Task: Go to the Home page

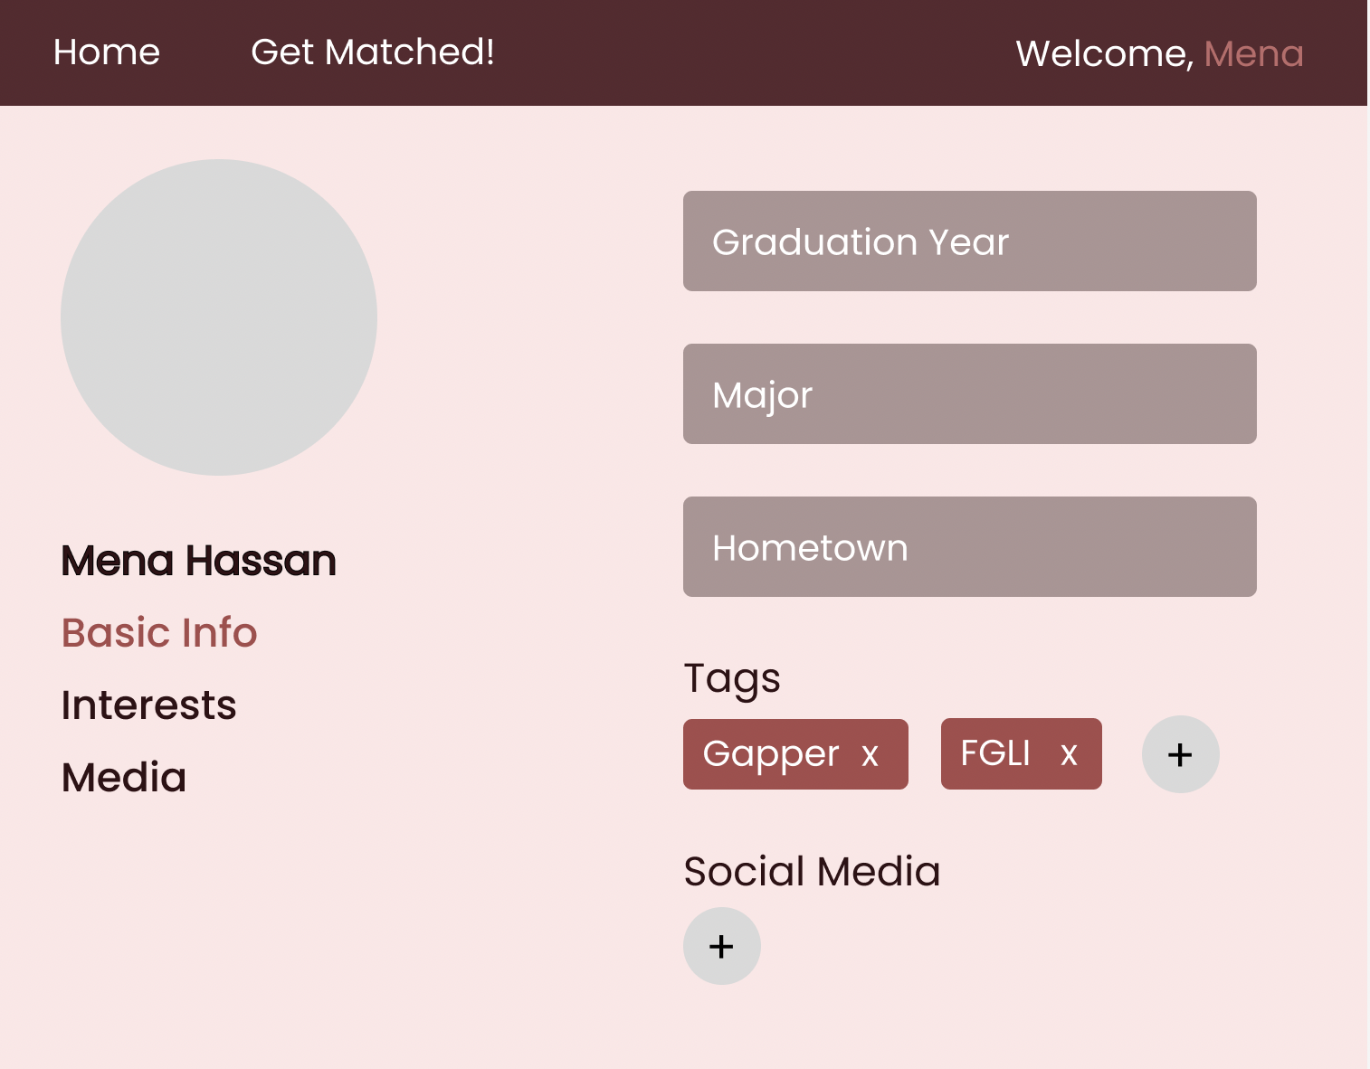Action: [x=106, y=52]
